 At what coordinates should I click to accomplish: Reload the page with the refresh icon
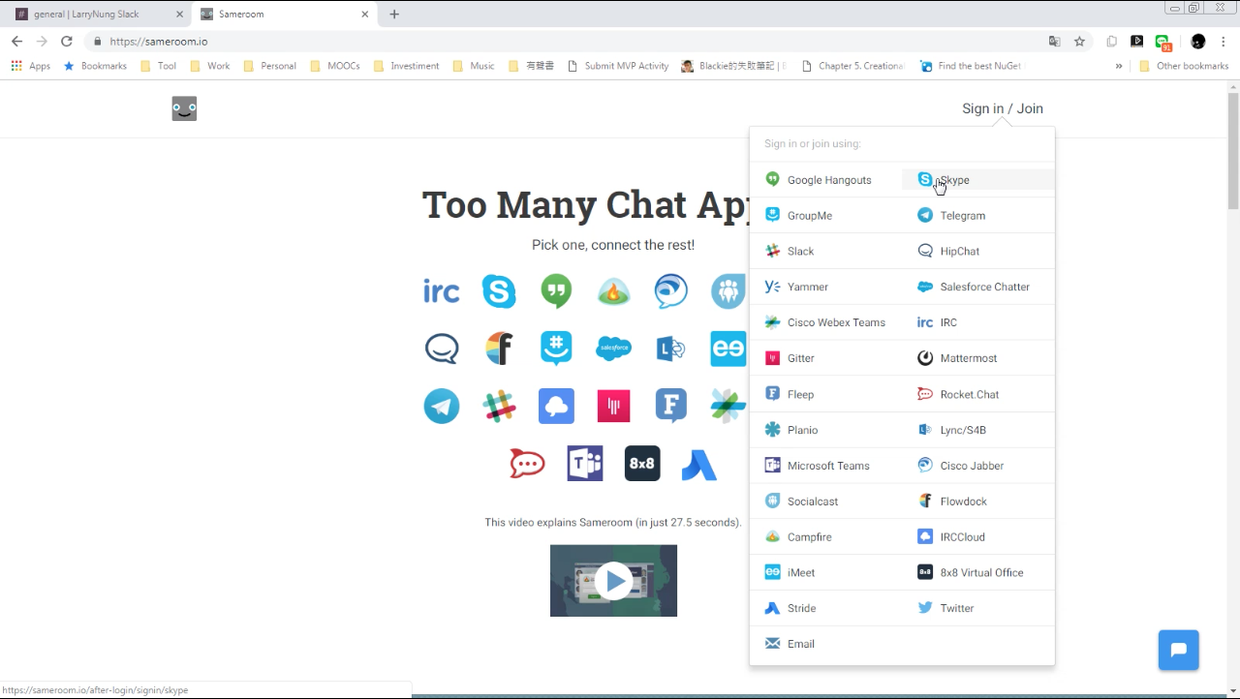[x=67, y=42]
